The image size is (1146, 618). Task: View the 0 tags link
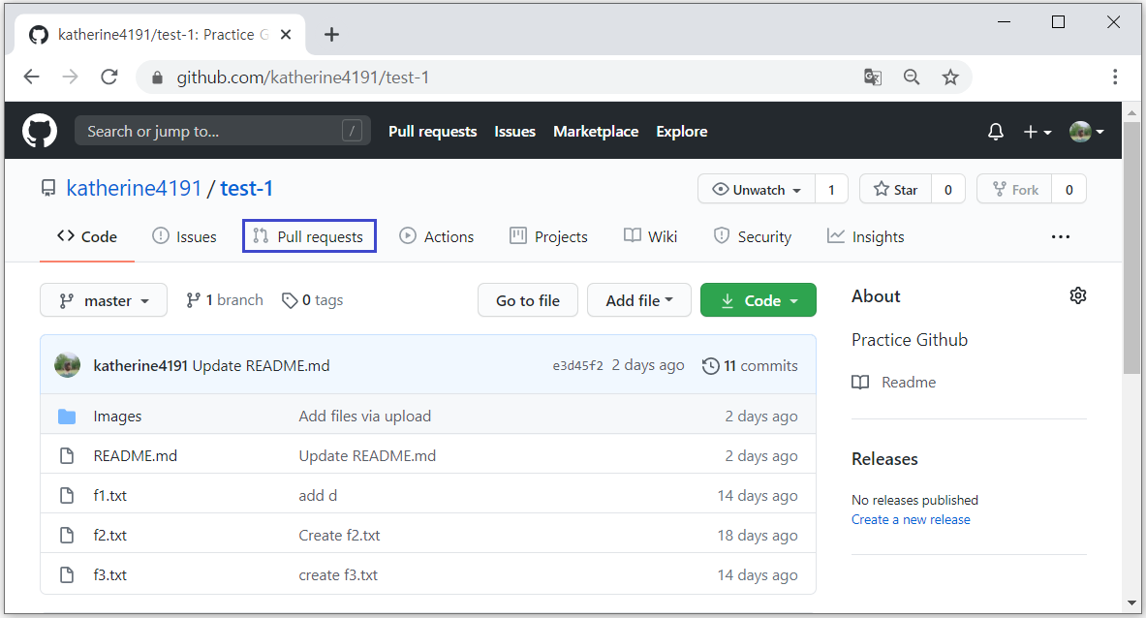pyautogui.click(x=312, y=300)
